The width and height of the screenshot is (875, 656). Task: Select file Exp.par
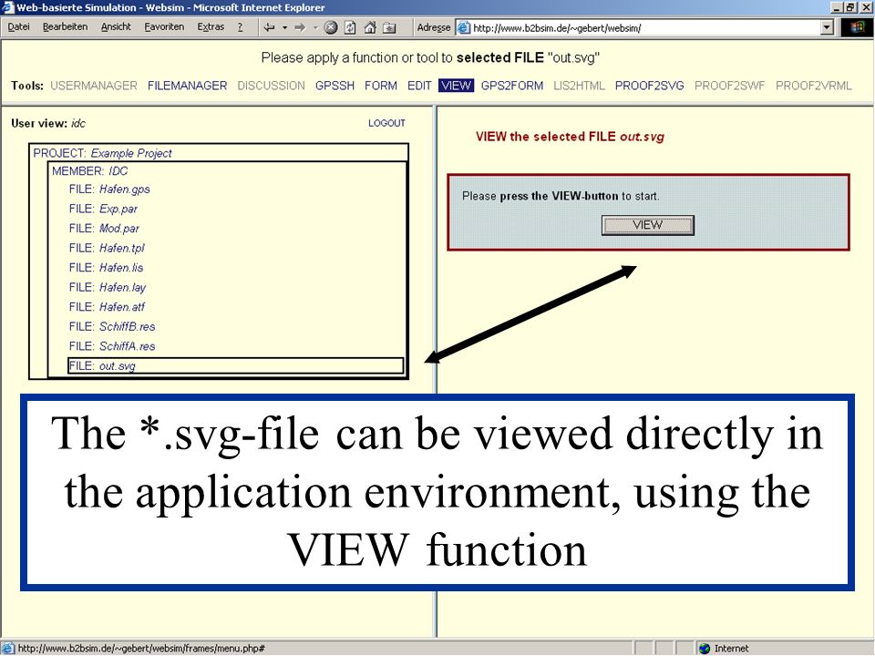tap(103, 210)
